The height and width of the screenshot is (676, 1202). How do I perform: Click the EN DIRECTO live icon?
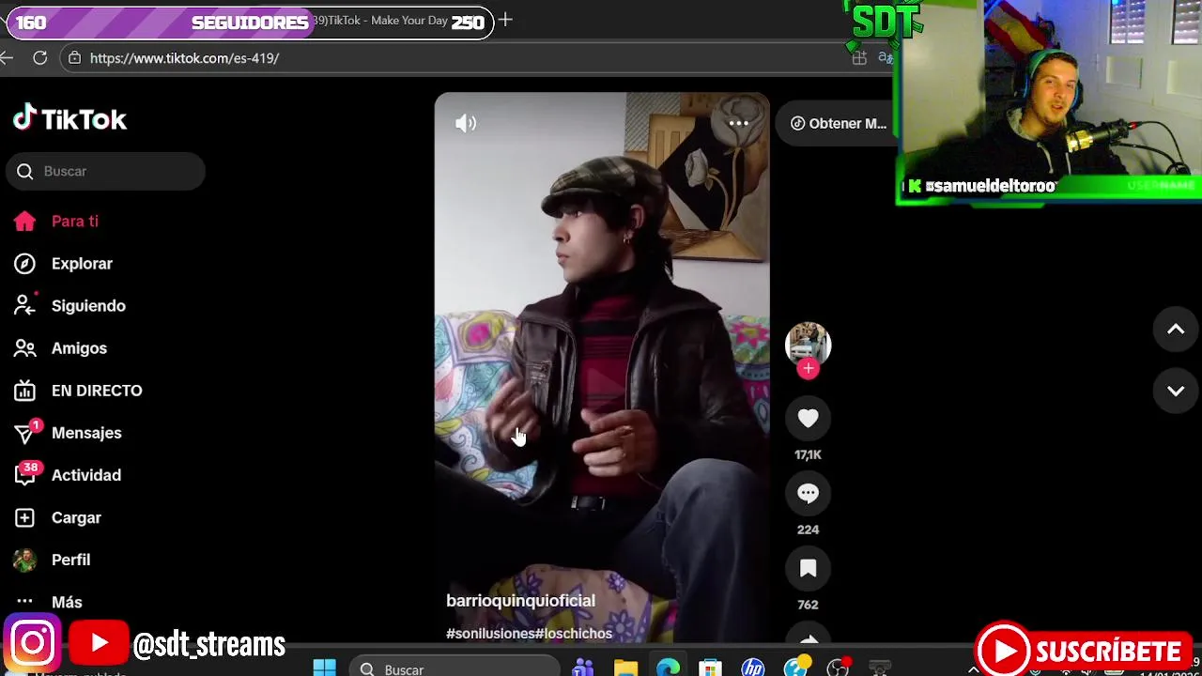click(24, 391)
